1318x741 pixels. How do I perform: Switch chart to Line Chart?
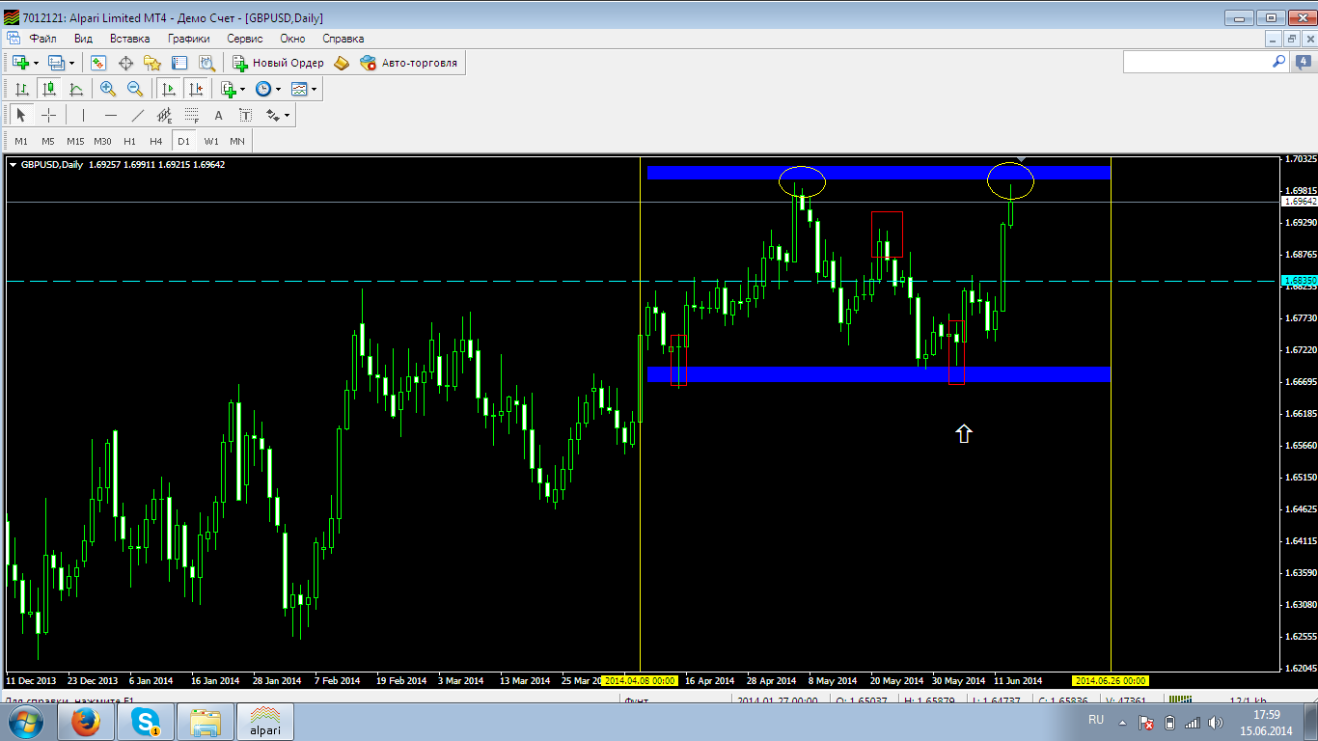[76, 89]
